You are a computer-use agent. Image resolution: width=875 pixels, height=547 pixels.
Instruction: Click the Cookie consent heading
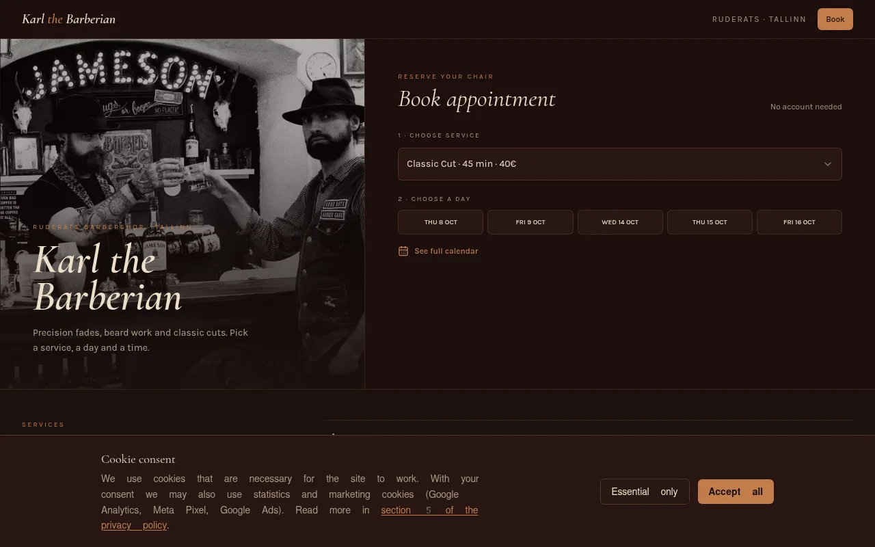(138, 459)
